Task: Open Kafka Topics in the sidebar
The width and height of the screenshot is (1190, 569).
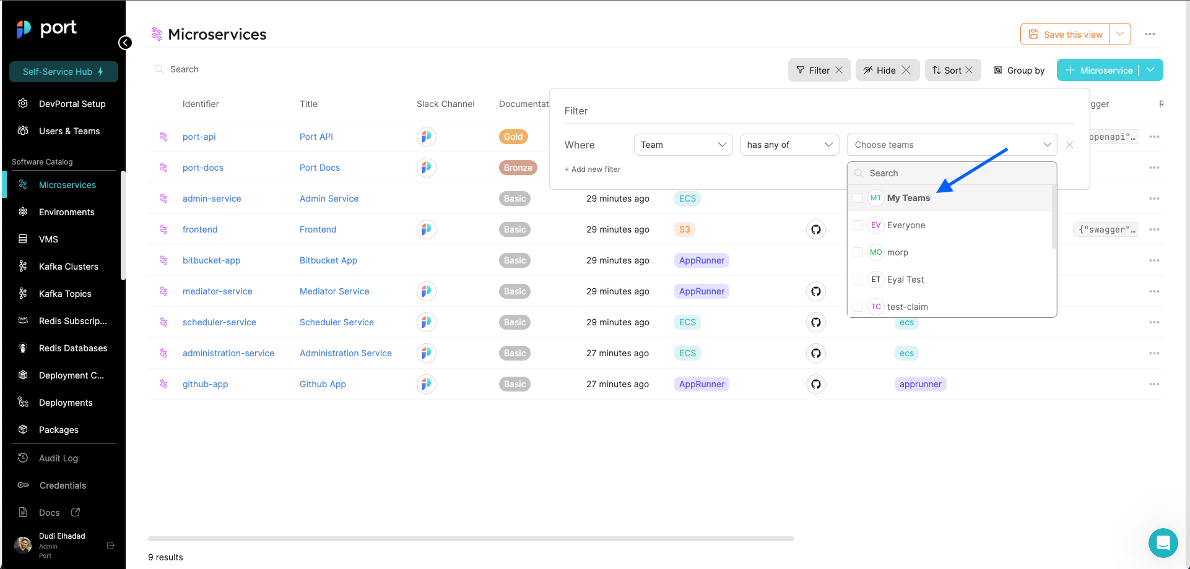Action: coord(64,294)
